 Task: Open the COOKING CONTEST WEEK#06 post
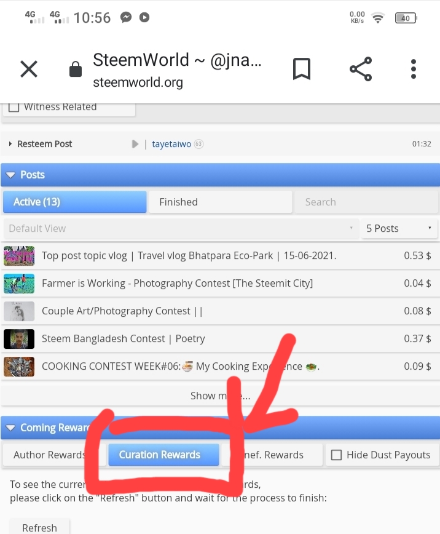[x=181, y=367]
